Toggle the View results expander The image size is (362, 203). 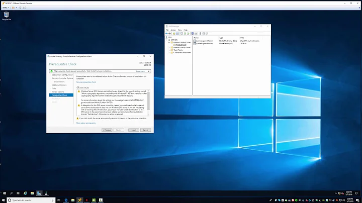pyautogui.click(x=78, y=87)
